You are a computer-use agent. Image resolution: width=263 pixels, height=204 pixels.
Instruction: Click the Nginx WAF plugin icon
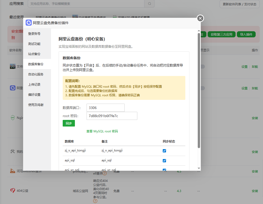click(x=12, y=117)
